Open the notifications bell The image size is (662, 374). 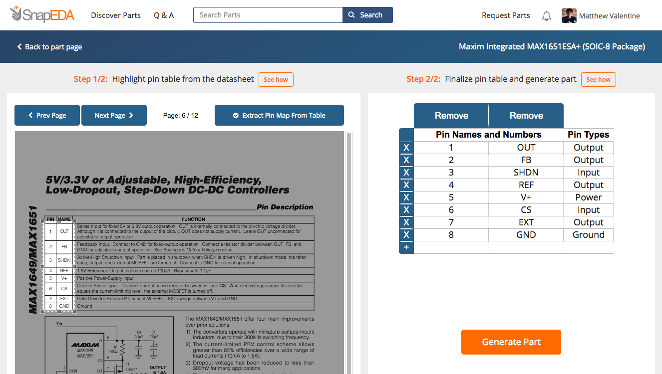click(x=547, y=16)
